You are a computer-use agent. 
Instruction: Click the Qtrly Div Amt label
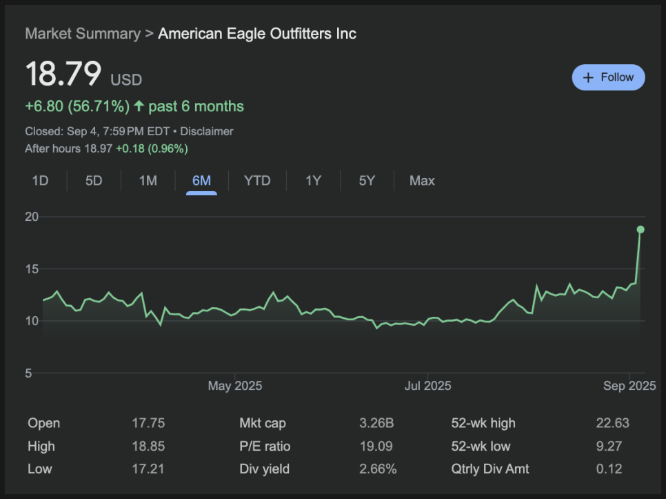pyautogui.click(x=490, y=469)
